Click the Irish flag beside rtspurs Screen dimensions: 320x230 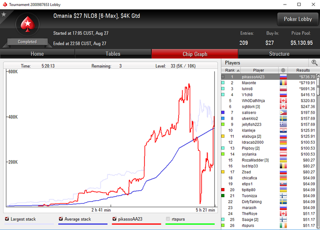click(283, 225)
